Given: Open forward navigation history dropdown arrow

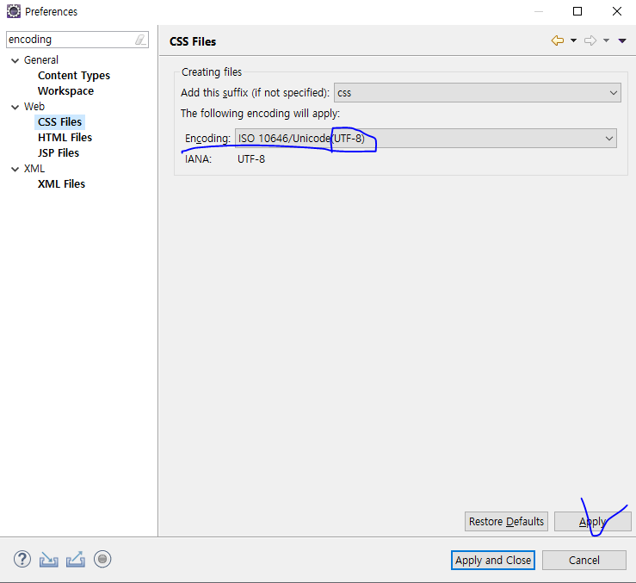Looking at the screenshot, I should [x=606, y=40].
